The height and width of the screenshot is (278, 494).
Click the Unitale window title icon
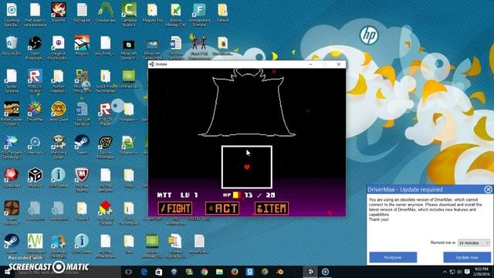pos(152,64)
